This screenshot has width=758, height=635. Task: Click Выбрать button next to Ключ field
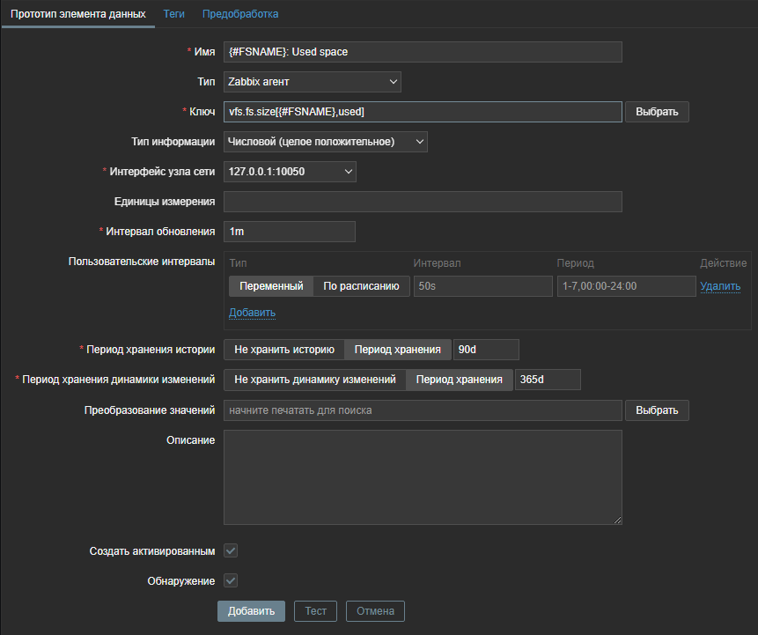657,112
